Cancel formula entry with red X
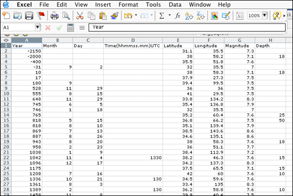Screen dimensions: 293x196 coord(47,28)
